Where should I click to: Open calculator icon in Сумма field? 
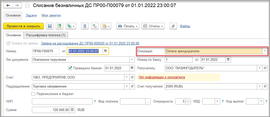point(72,110)
